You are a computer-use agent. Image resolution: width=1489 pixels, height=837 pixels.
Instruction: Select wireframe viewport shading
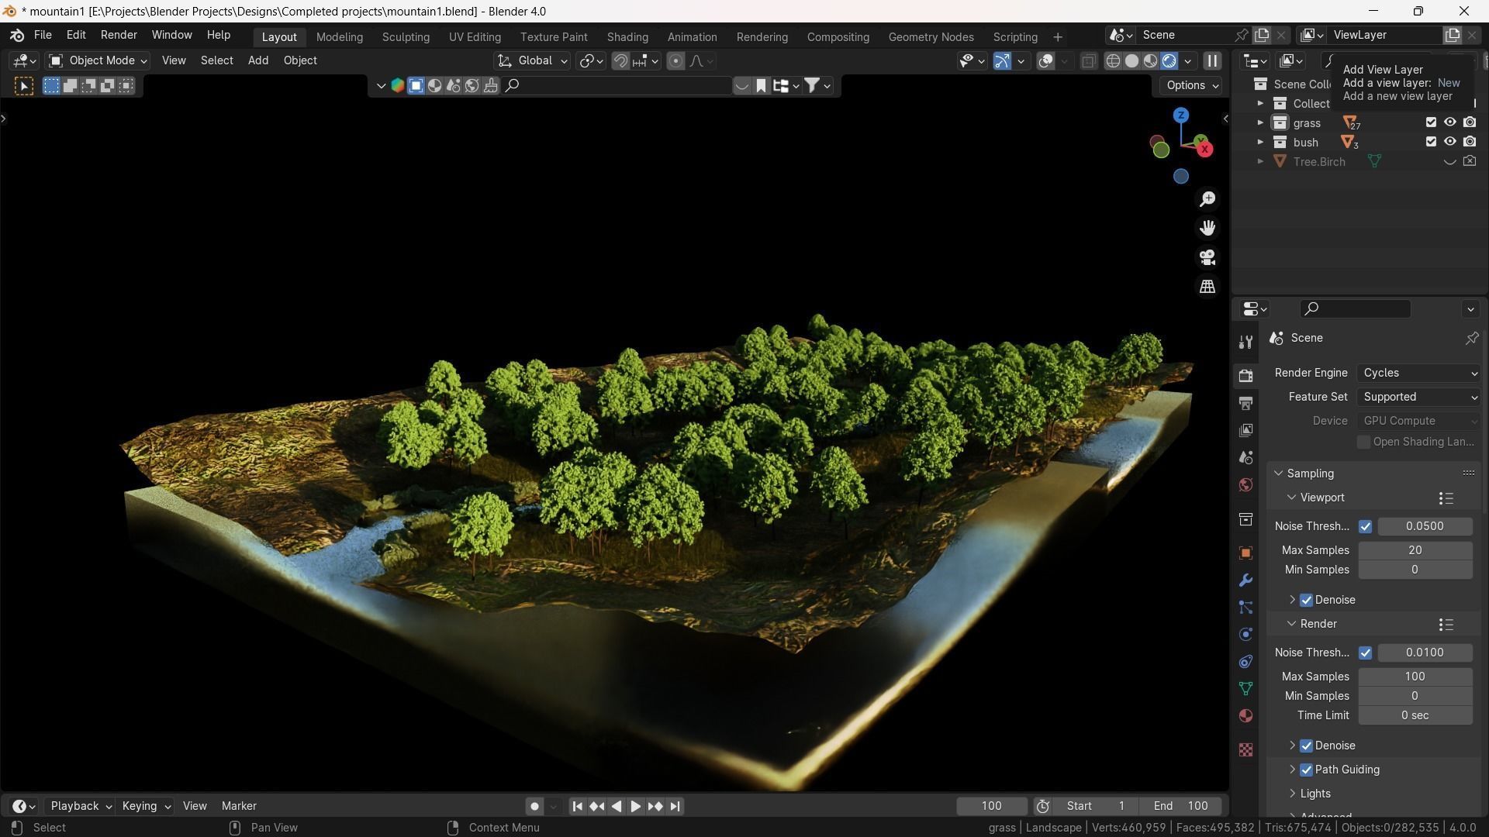click(1113, 60)
